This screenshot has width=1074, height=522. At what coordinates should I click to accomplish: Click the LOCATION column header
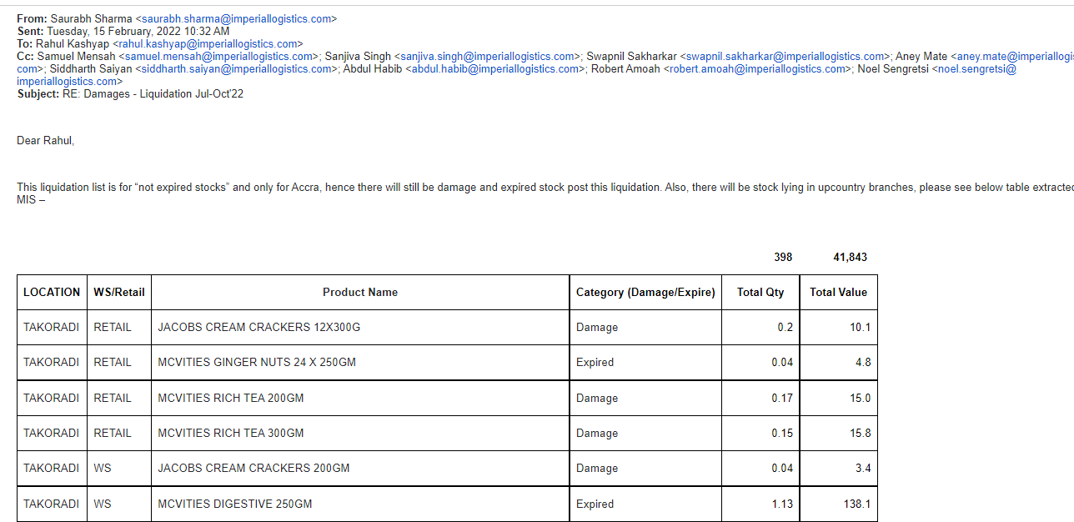[x=52, y=293]
